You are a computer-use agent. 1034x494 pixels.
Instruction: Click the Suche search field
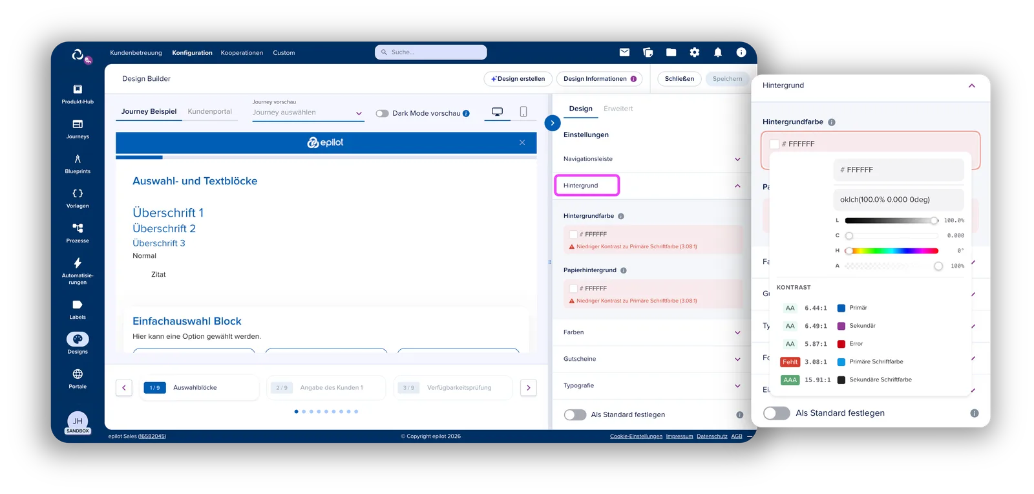coord(431,52)
